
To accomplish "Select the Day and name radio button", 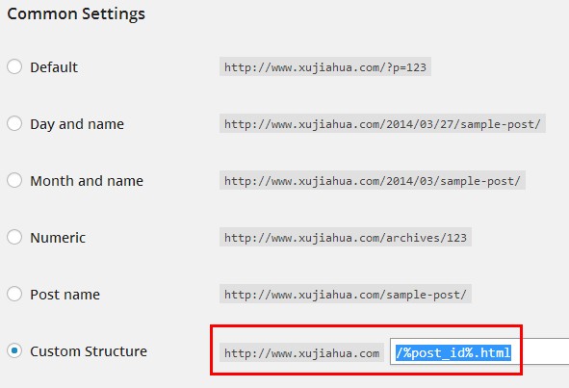I will point(14,123).
